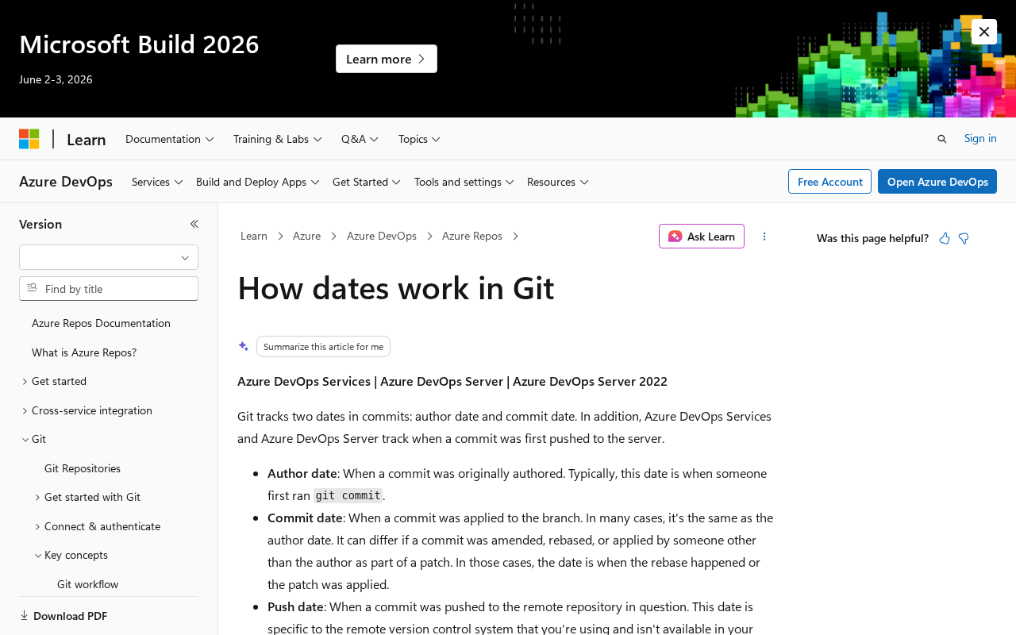Click the Find by title field
Viewport: 1016px width, 635px height.
(109, 289)
